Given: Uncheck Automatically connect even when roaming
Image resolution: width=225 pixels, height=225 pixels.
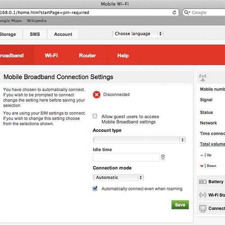Looking at the screenshot, I should pyautogui.click(x=95, y=189).
